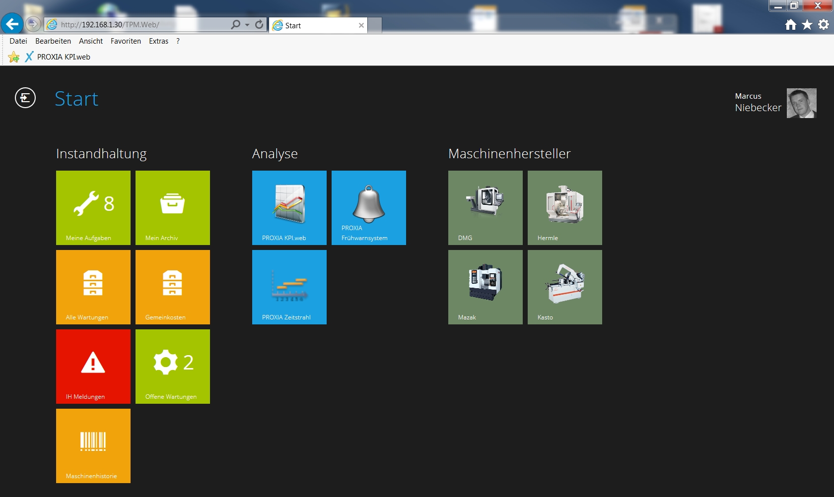
Task: Click the add-to-favorites bar star icon
Action: click(14, 57)
